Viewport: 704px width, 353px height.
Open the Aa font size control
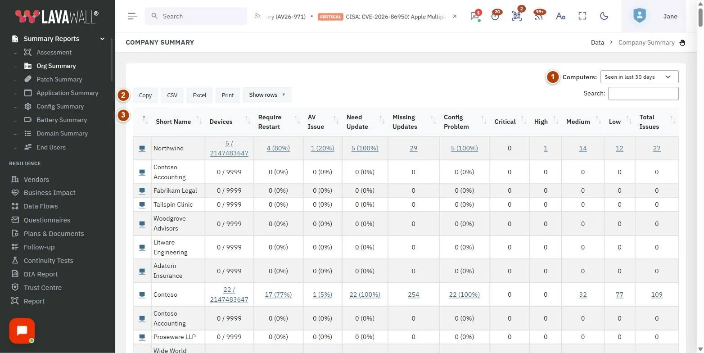[560, 16]
